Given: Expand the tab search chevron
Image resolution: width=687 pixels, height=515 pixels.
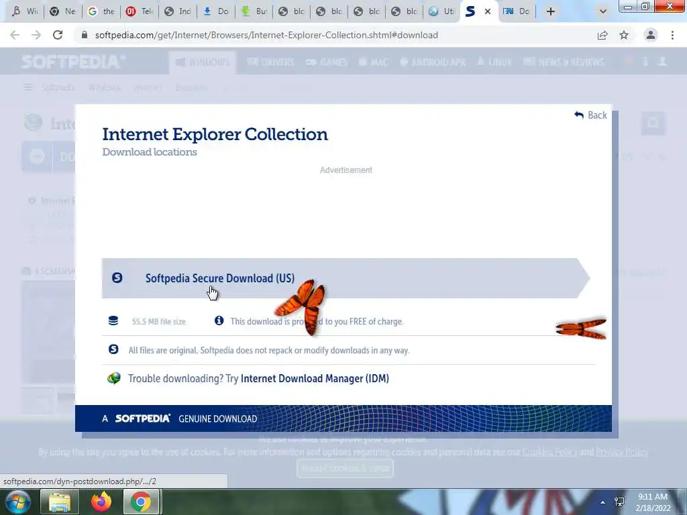Looking at the screenshot, I should tap(603, 11).
